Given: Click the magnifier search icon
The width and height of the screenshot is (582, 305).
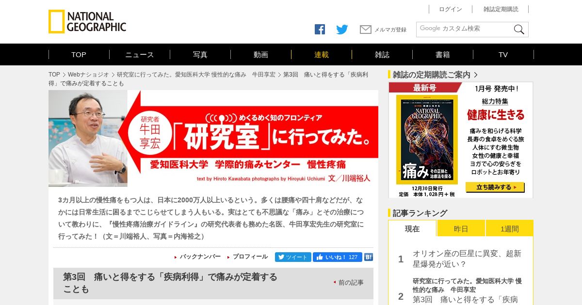Looking at the screenshot, I should pyautogui.click(x=519, y=30).
